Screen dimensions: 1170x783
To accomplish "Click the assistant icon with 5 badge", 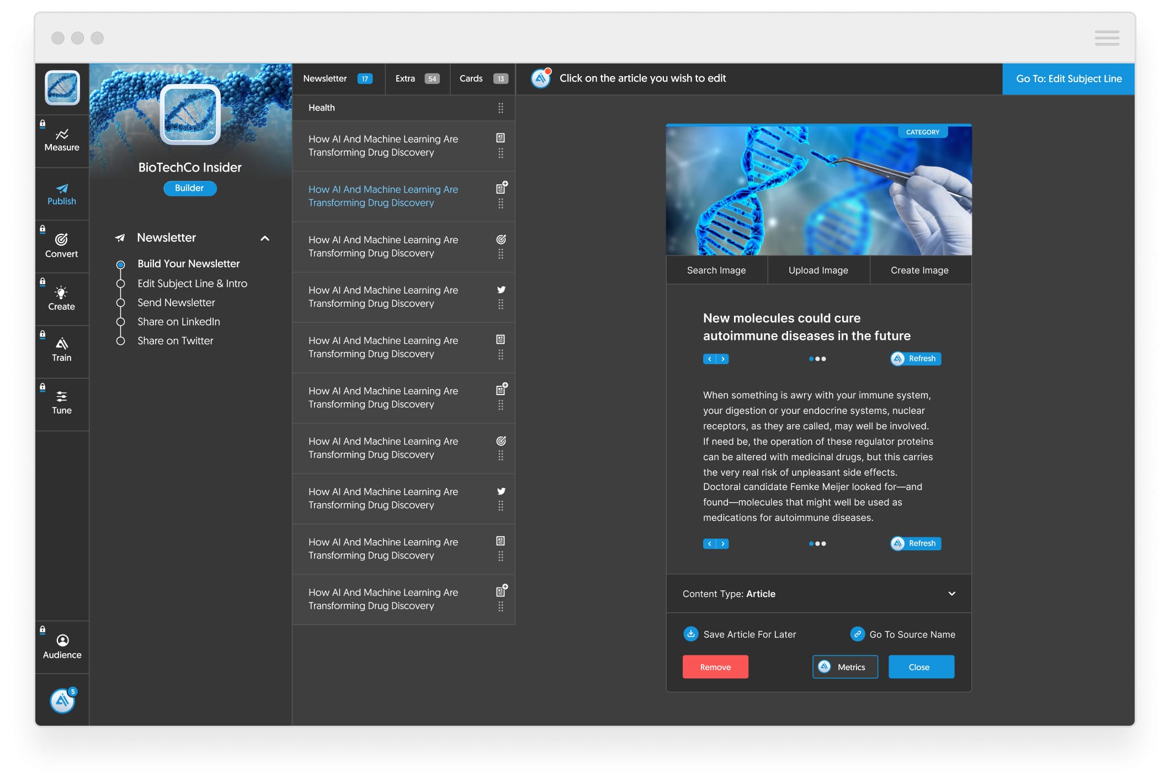I will (62, 701).
